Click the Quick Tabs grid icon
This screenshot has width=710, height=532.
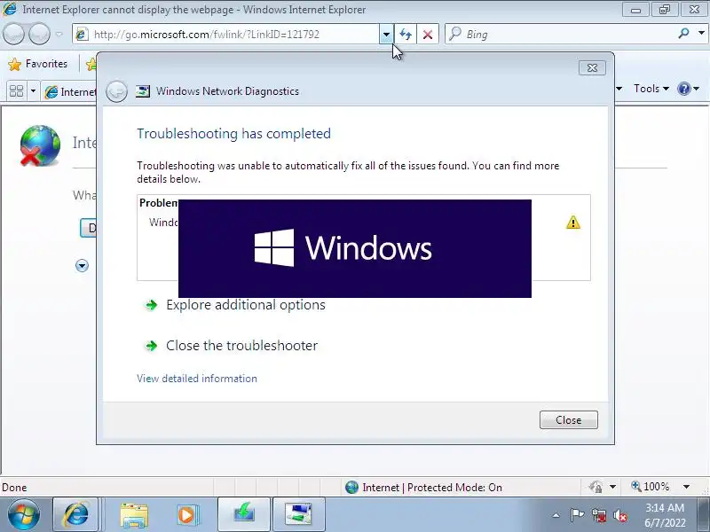pos(16,91)
